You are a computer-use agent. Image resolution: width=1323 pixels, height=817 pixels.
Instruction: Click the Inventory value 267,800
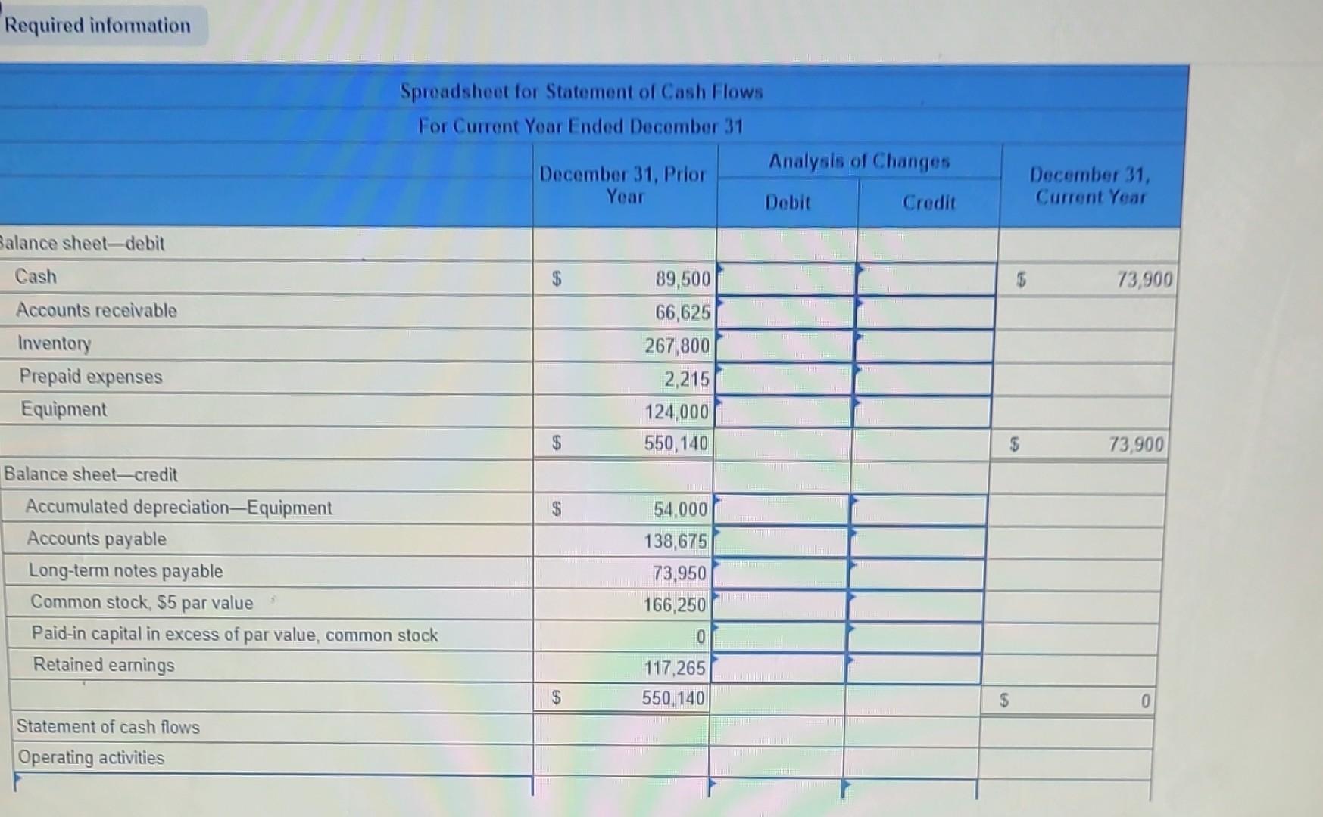click(x=677, y=346)
